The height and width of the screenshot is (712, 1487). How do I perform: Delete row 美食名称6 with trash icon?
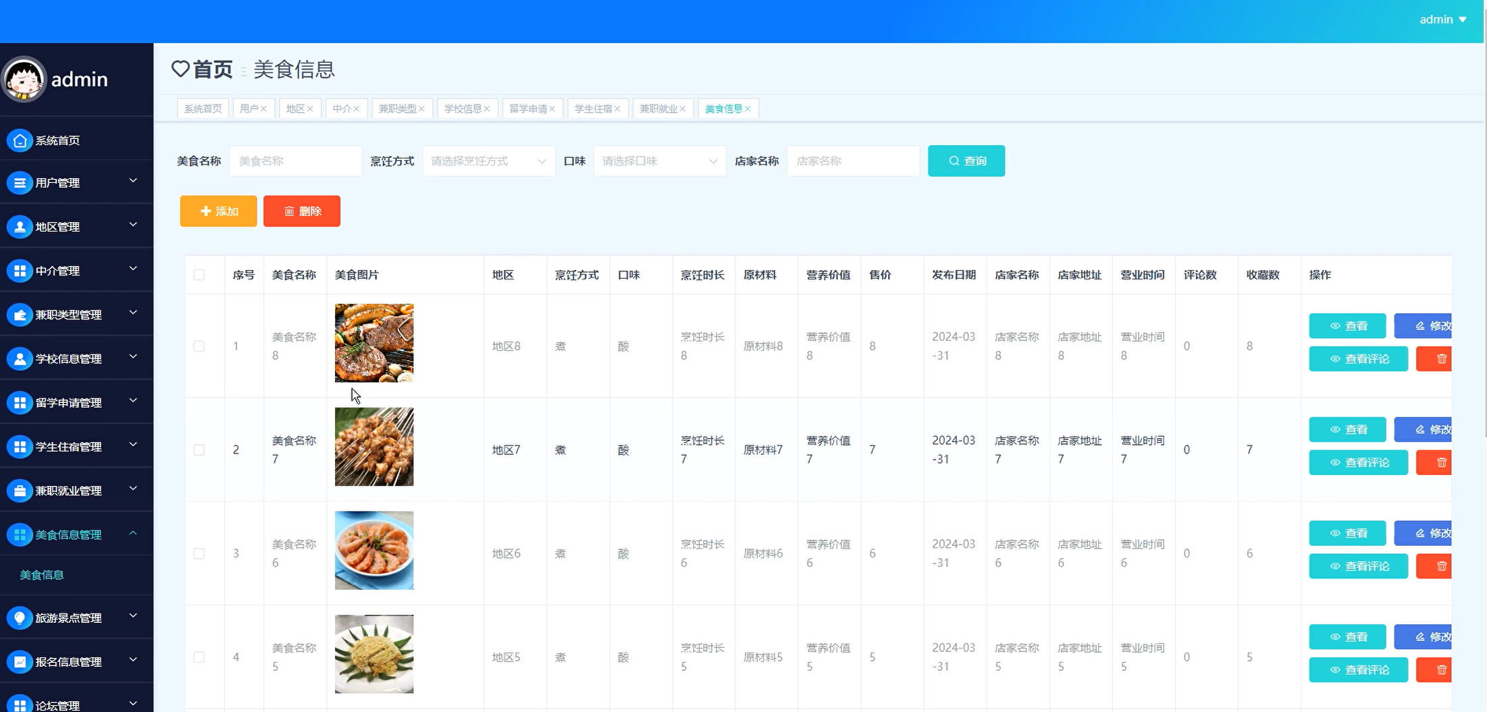coord(1434,566)
